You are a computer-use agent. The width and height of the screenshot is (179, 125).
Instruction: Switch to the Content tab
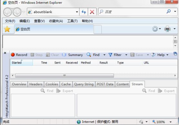click(x=122, y=84)
